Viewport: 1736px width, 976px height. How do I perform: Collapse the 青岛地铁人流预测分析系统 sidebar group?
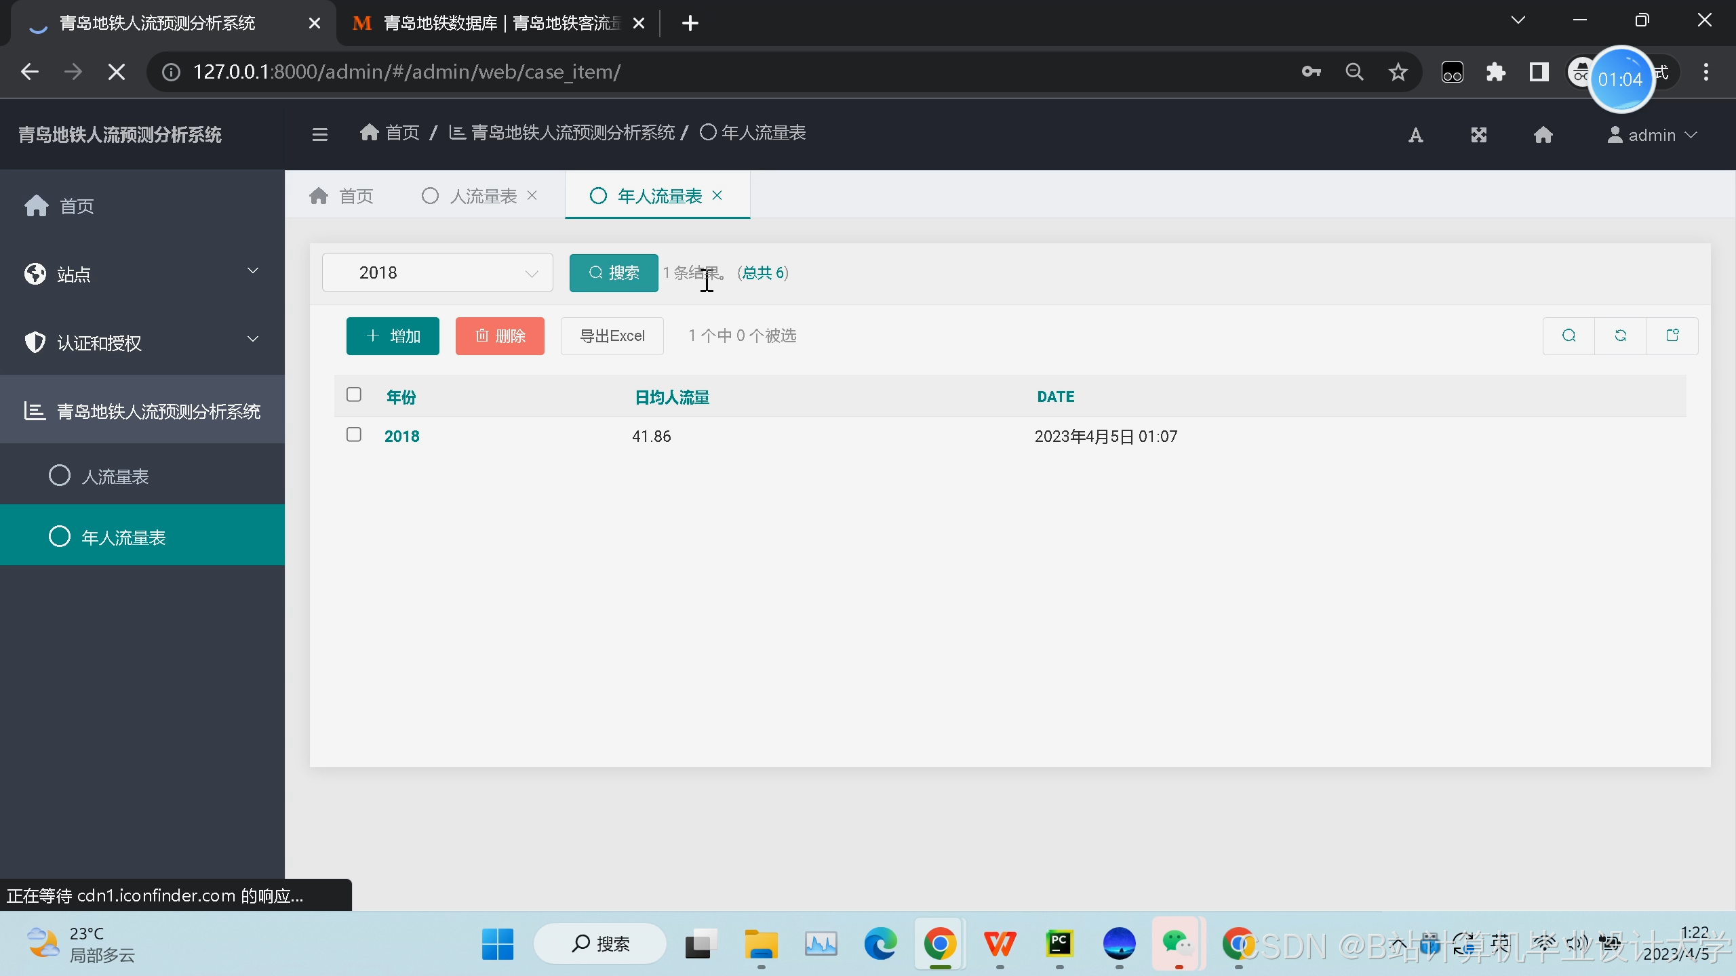[x=142, y=411]
